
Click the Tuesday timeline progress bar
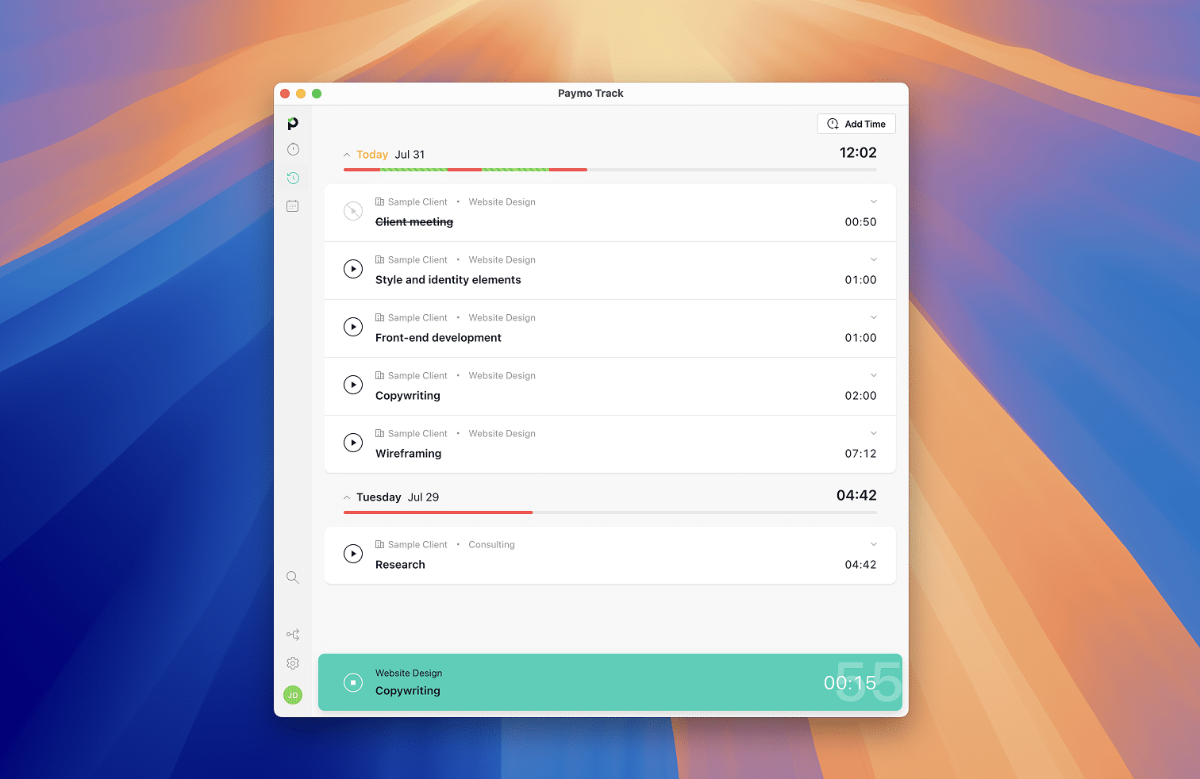click(610, 512)
